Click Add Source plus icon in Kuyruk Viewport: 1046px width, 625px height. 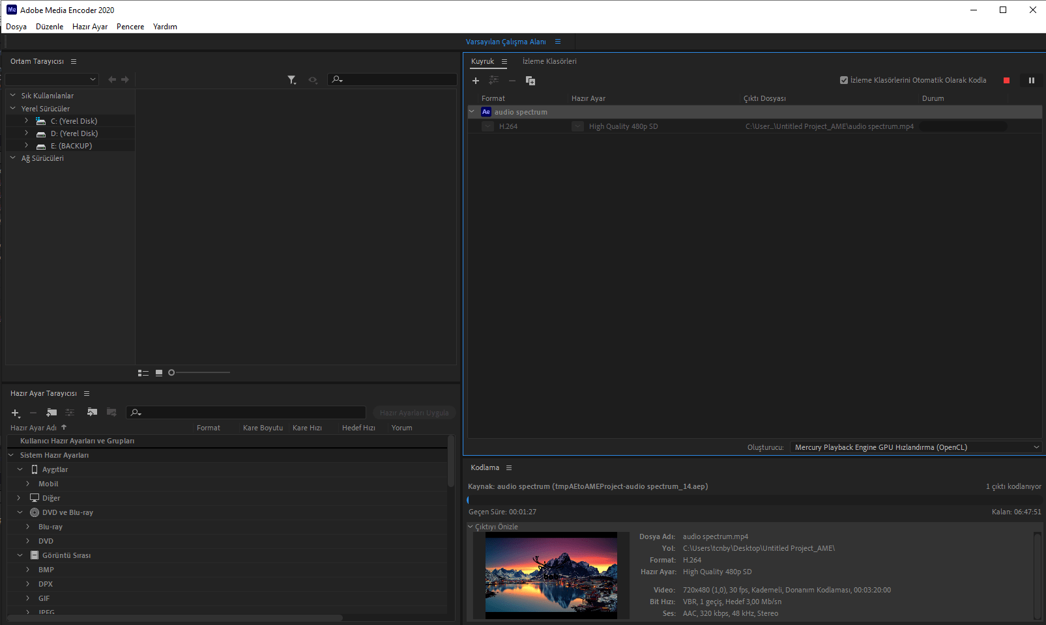tap(476, 81)
